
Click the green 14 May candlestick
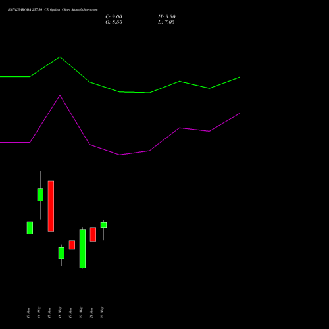pyautogui.click(x=40, y=195)
